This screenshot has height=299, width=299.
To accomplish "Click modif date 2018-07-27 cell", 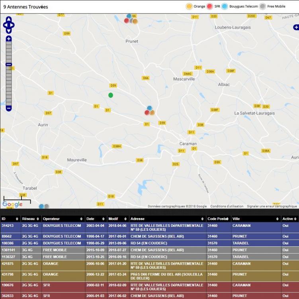I will click(x=117, y=250).
